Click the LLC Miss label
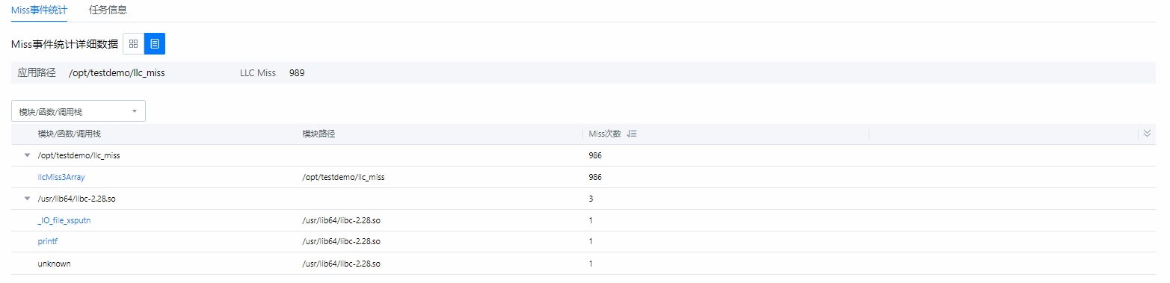 [x=258, y=73]
